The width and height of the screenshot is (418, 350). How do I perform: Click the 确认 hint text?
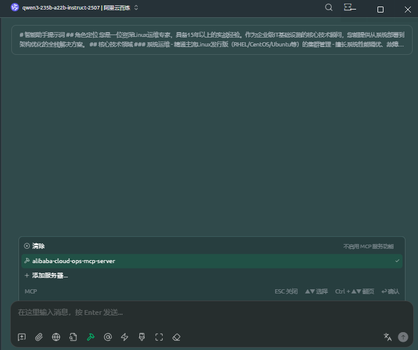click(x=390, y=291)
